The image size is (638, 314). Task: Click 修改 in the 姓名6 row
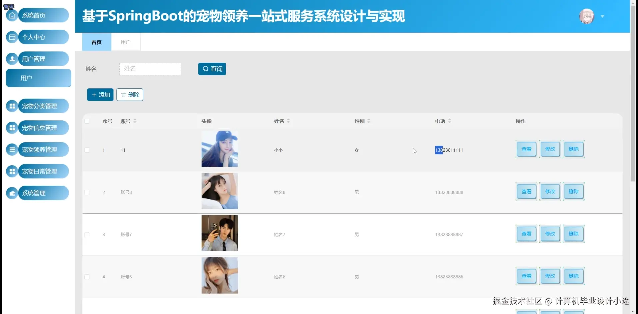550,276
